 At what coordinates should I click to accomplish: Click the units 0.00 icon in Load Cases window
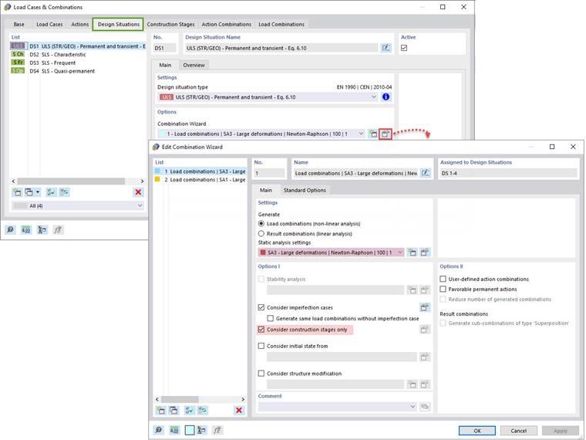tap(26, 229)
